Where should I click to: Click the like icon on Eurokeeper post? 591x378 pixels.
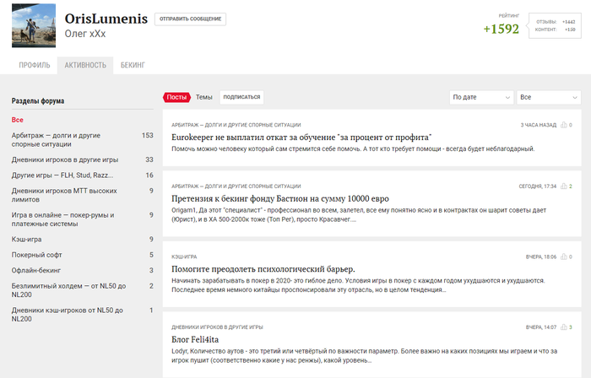click(x=564, y=125)
